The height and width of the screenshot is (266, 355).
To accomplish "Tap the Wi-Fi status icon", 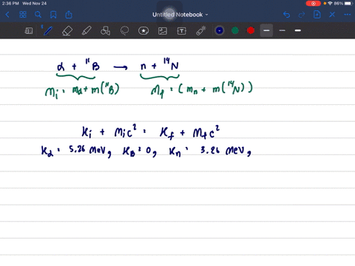I will click(330, 4).
